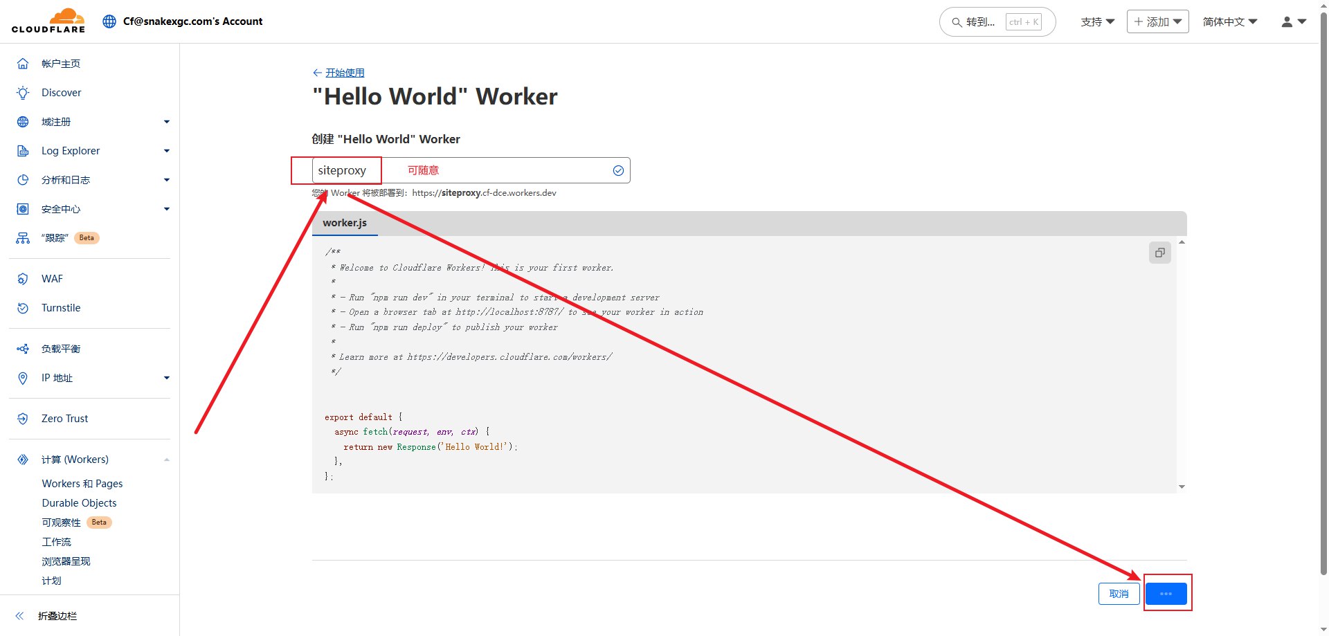The image size is (1329, 636).
Task: Click the globe icon beside account name
Action: pyautogui.click(x=109, y=21)
